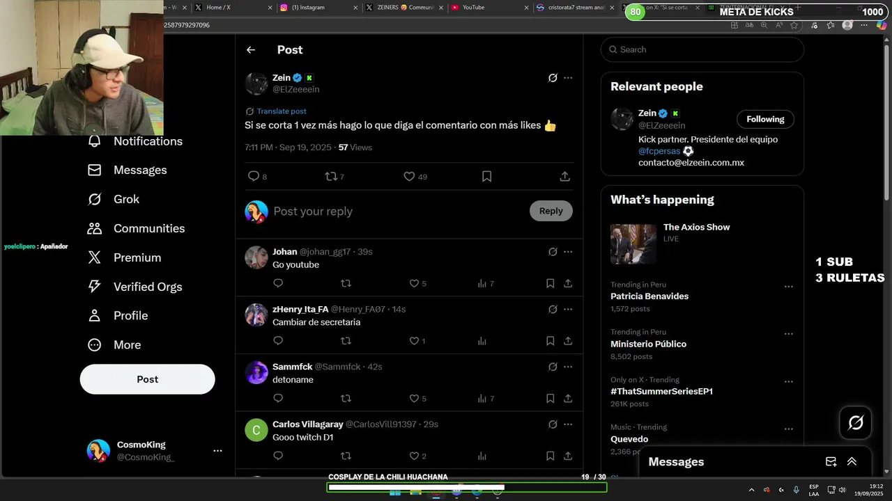The width and height of the screenshot is (892, 501).
Task: Like Johan's comment Go youtube
Action: pos(414,284)
